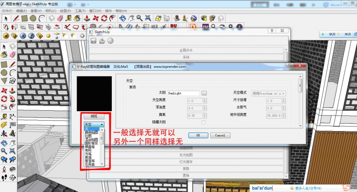Screen dimensions: 357x192
Task: Click the texture type list scrollbar
Action: [102, 147]
